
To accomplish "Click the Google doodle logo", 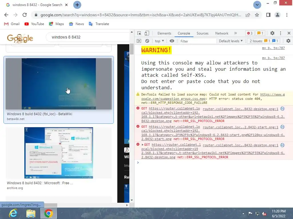I will (x=20, y=38).
